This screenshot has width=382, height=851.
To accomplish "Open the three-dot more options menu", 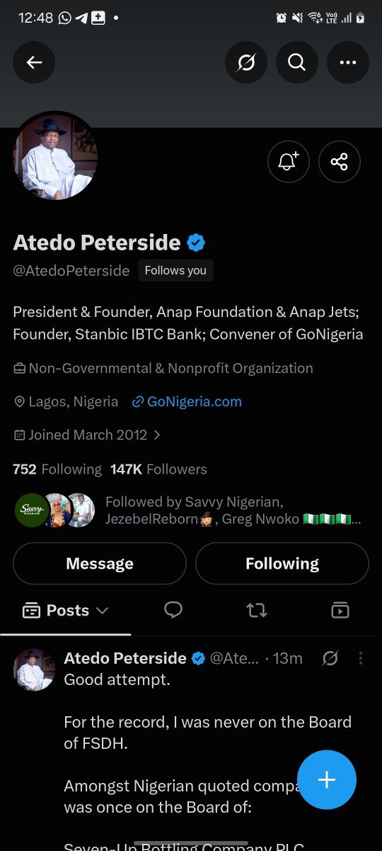I will click(x=348, y=62).
